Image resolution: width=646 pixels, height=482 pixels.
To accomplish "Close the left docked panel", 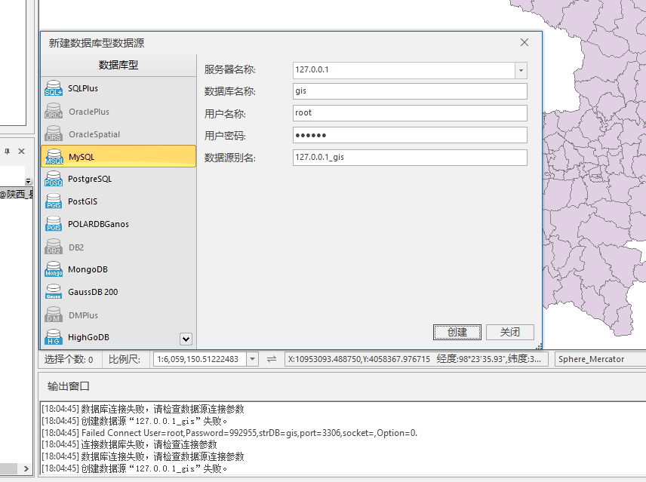I will pyautogui.click(x=21, y=152).
